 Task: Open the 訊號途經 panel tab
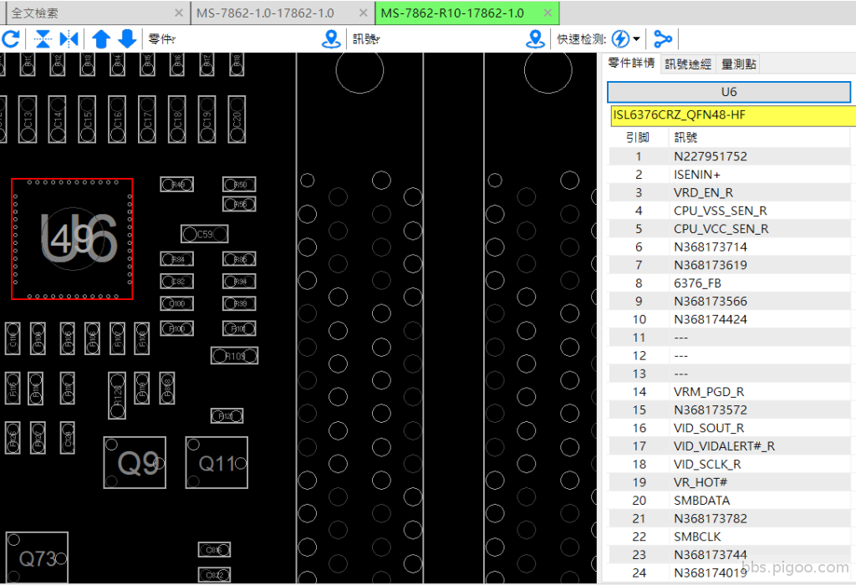(688, 64)
